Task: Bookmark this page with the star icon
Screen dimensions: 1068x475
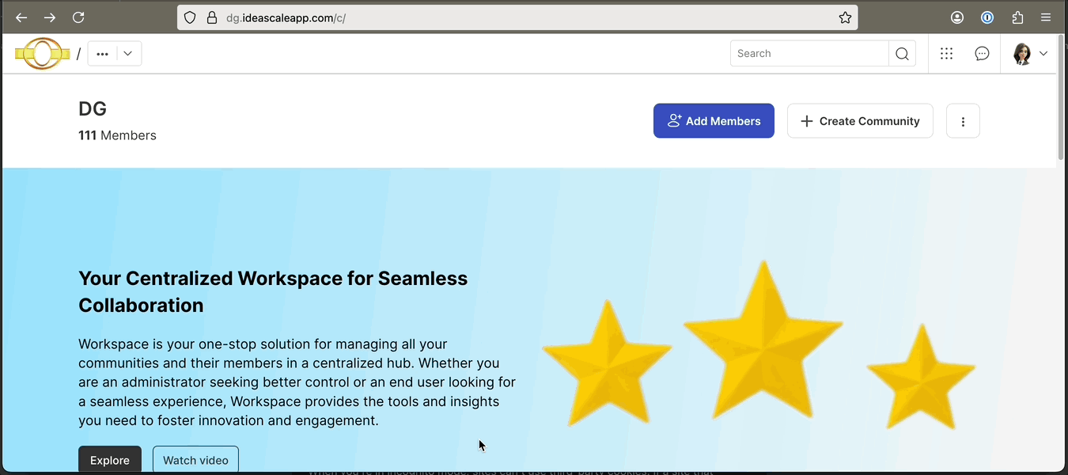Action: 845,17
